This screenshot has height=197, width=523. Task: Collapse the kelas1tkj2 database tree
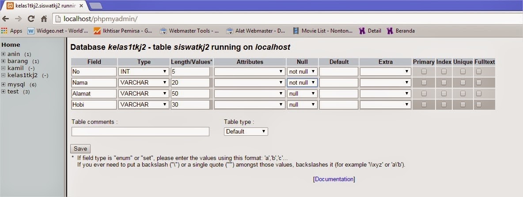(4, 75)
